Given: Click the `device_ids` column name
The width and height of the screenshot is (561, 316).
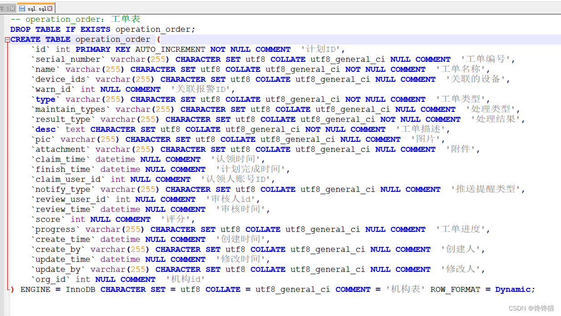Looking at the screenshot, I should tap(60, 79).
